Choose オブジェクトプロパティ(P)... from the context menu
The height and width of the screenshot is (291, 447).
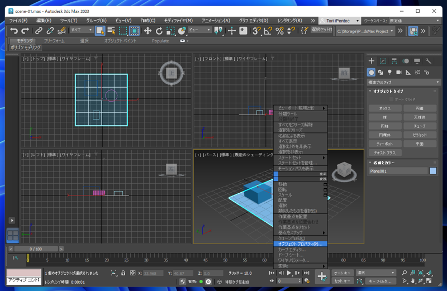tap(300, 244)
